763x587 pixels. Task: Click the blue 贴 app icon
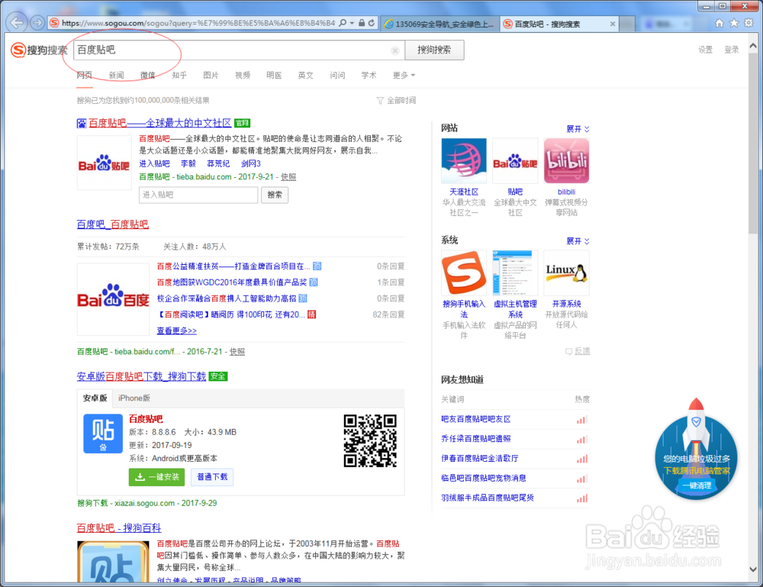(103, 434)
